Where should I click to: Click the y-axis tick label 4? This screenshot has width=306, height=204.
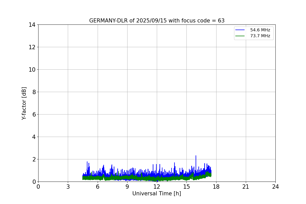click(x=34, y=137)
